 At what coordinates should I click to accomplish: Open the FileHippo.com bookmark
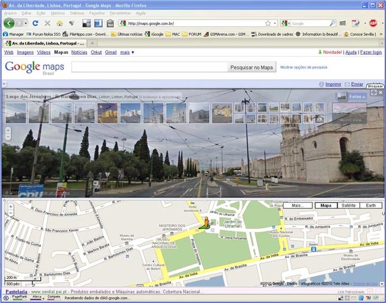tap(85, 34)
